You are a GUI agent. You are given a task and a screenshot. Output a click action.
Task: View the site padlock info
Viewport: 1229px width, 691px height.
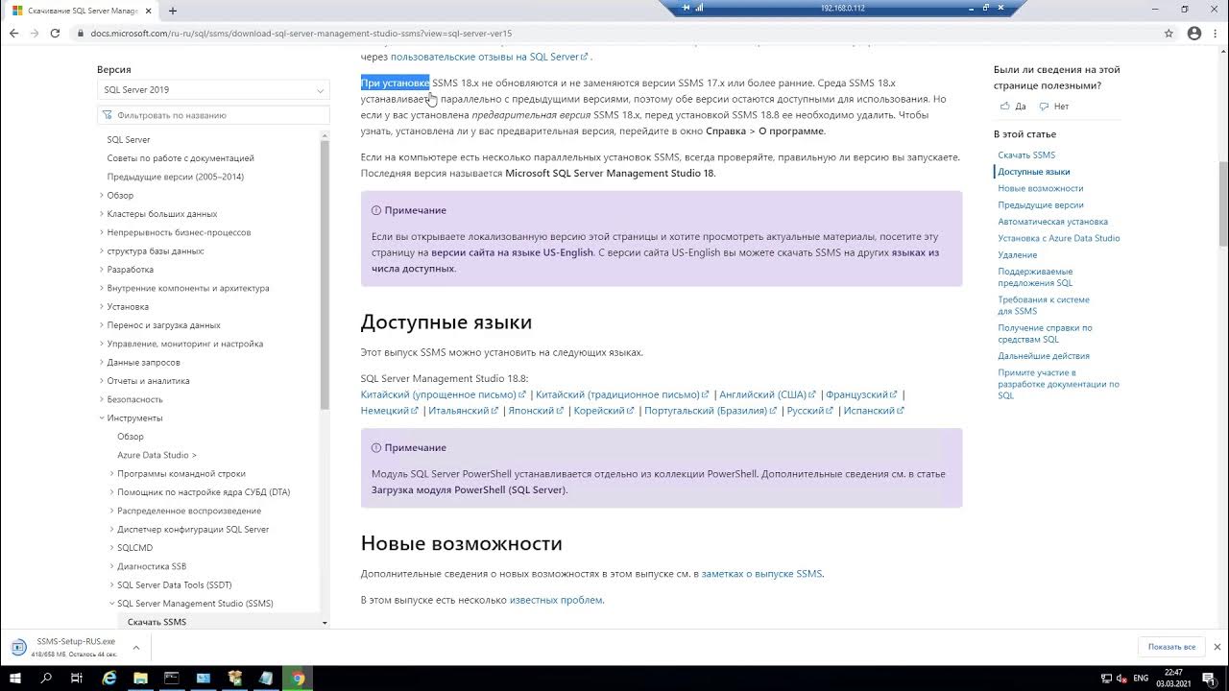tap(81, 33)
